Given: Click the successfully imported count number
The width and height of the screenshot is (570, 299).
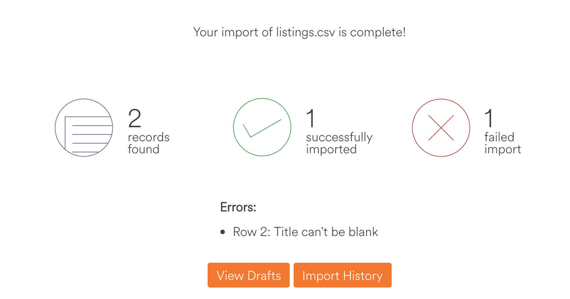Looking at the screenshot, I should 311,118.
